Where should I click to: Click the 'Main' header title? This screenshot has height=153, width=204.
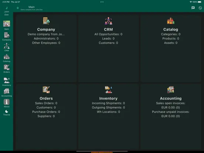(31, 7)
